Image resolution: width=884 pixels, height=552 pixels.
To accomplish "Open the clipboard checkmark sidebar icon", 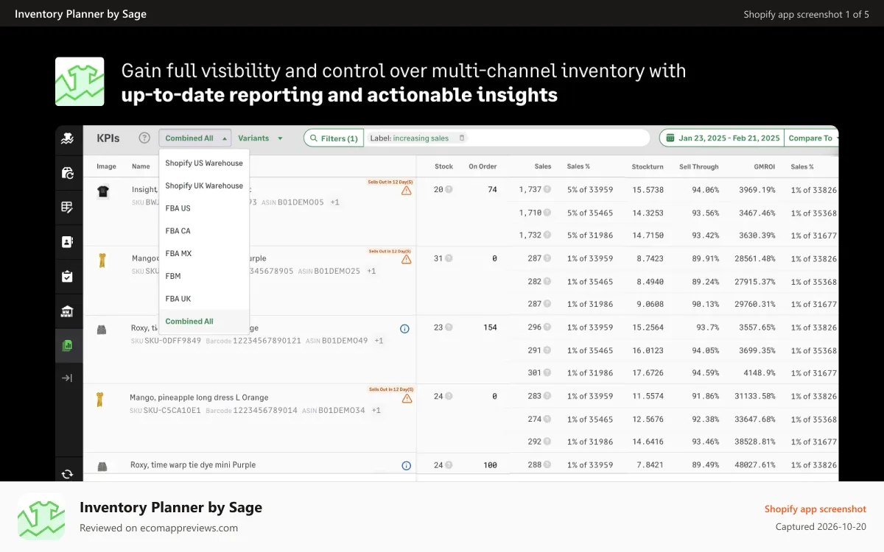I will [68, 276].
